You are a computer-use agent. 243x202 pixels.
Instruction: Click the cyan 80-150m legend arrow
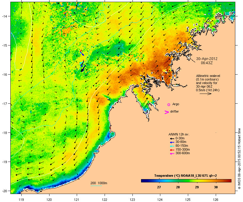172,146
